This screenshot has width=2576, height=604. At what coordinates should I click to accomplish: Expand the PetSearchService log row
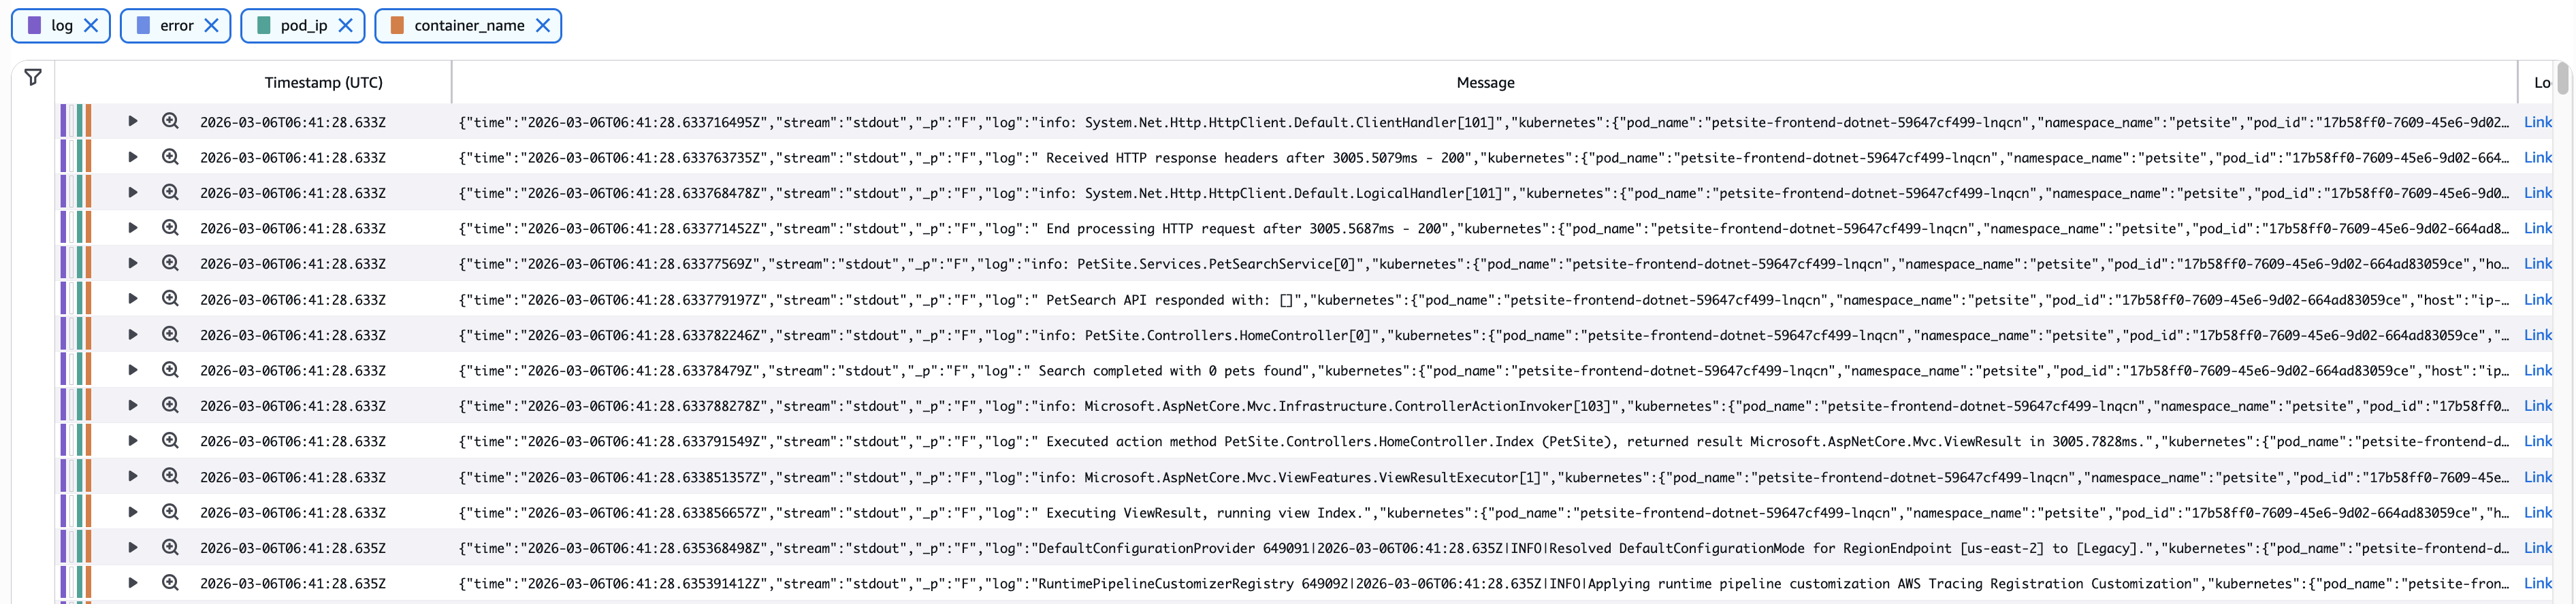[x=132, y=263]
